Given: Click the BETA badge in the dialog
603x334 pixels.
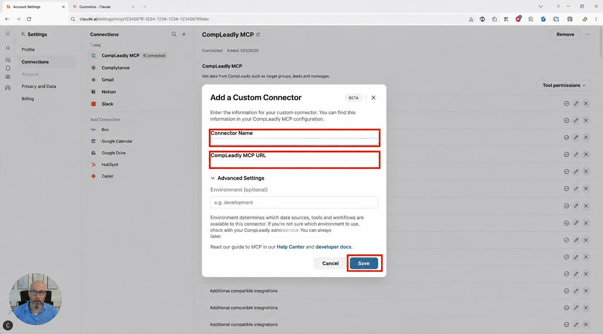Looking at the screenshot, I should [x=353, y=98].
